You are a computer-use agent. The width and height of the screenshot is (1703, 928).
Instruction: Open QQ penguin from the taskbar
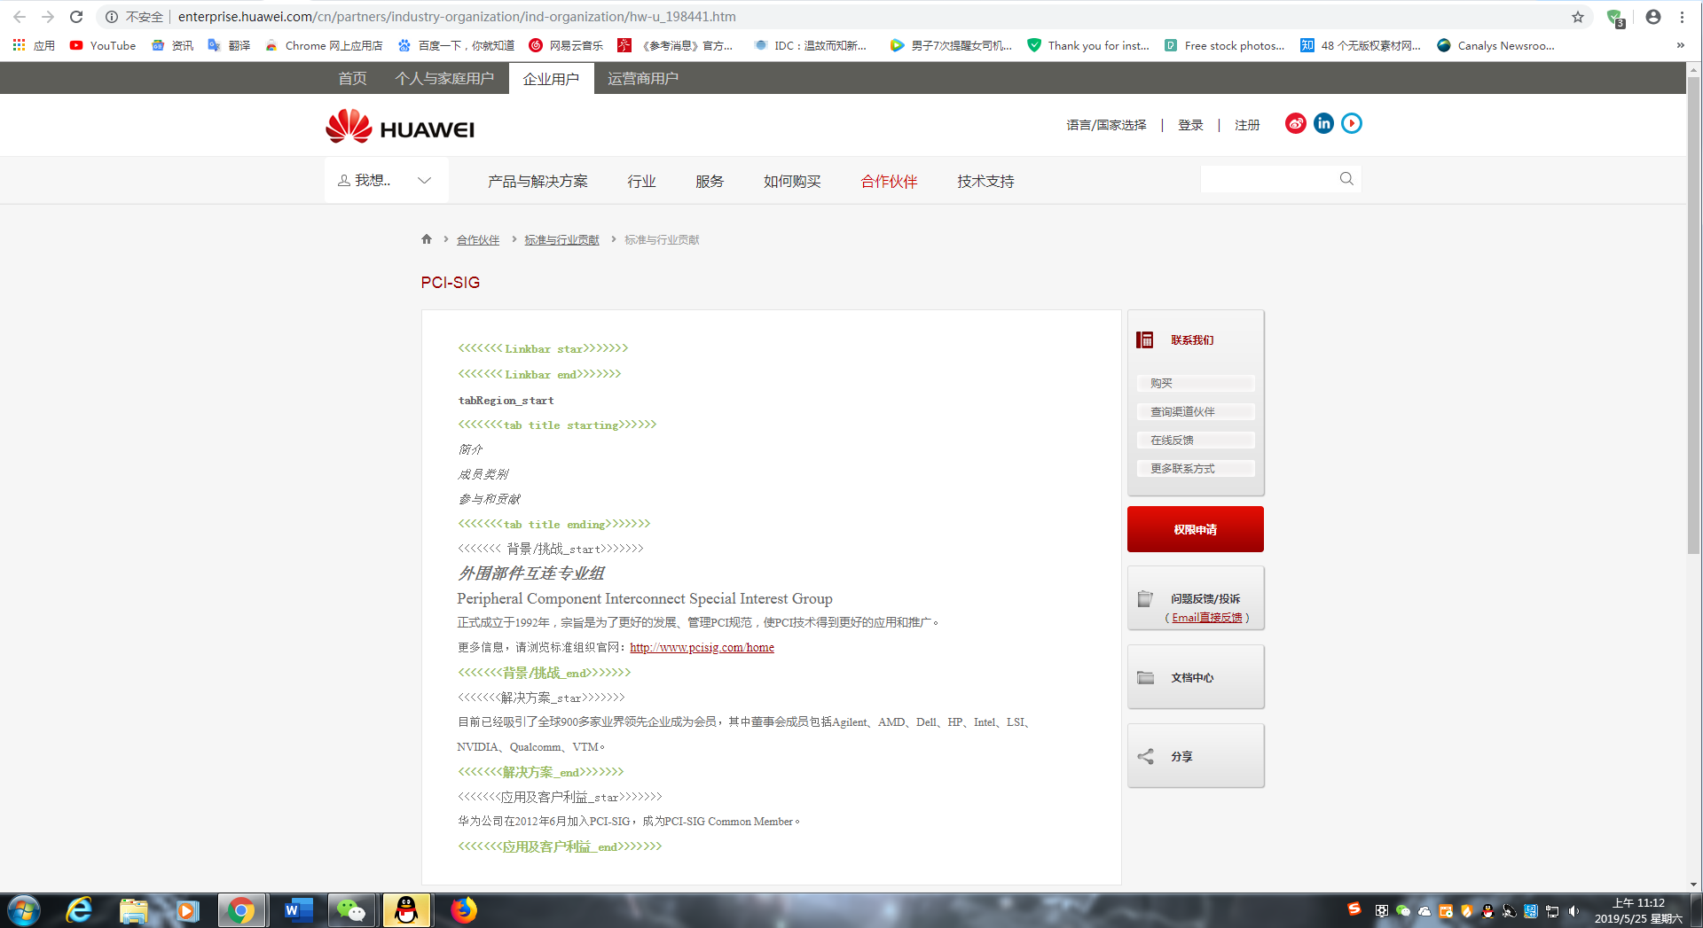[406, 910]
